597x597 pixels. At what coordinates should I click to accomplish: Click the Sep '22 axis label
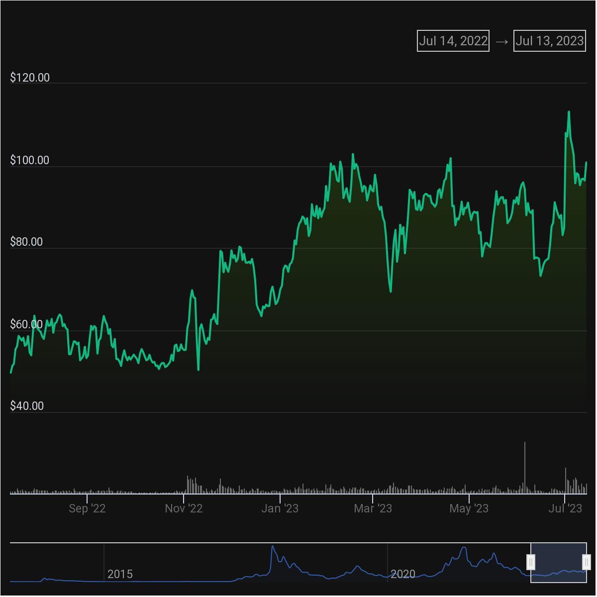(x=87, y=508)
